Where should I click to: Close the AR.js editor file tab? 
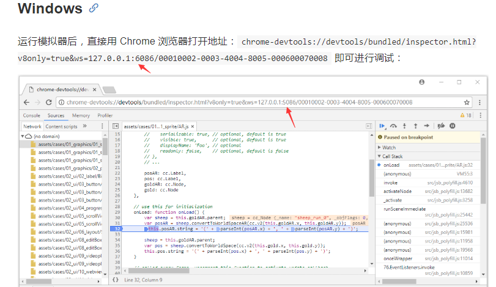pos(192,126)
